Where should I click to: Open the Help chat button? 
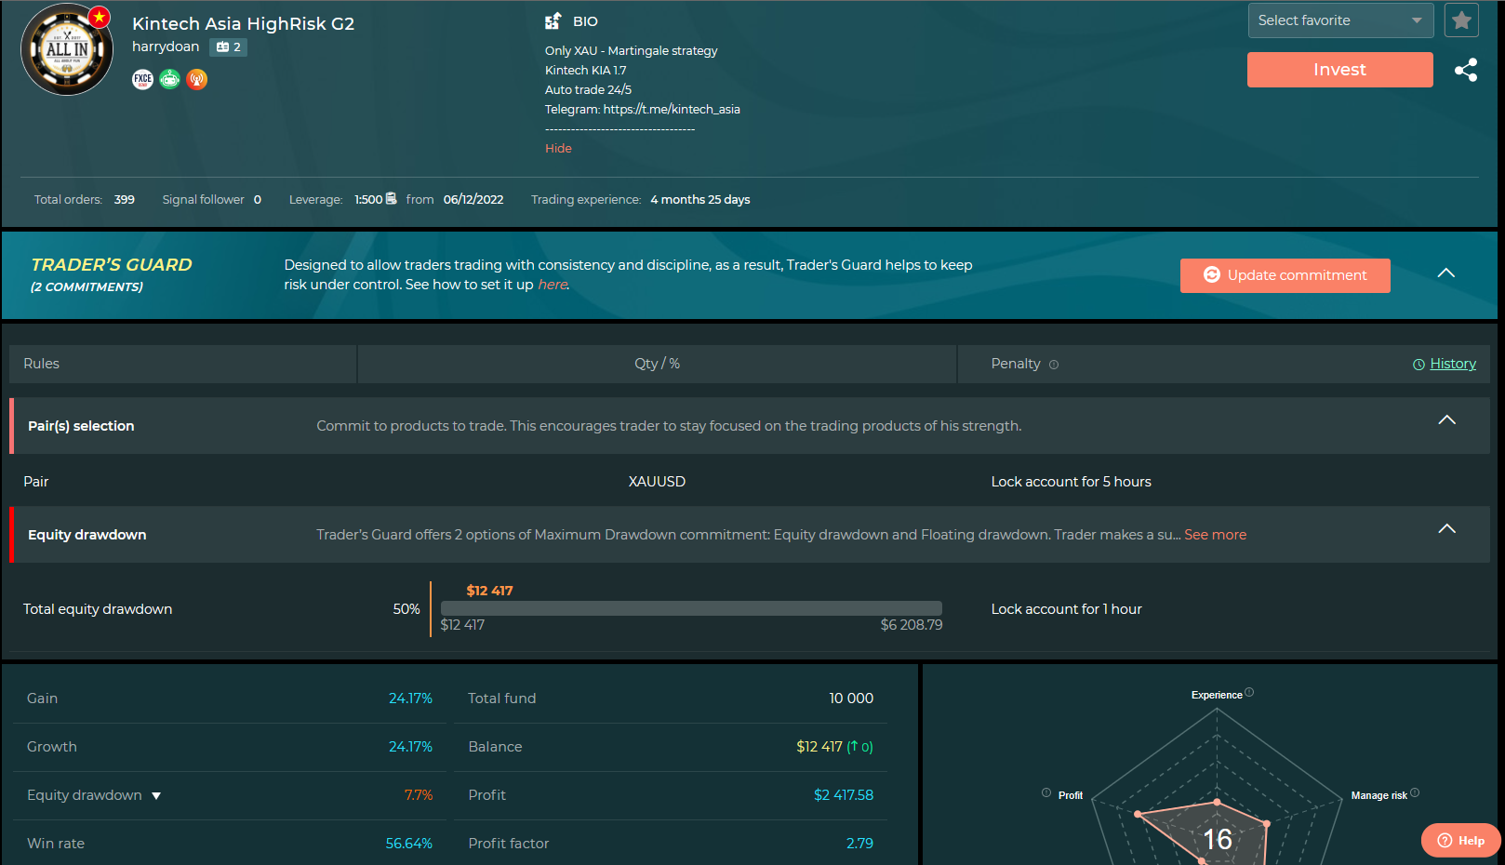tap(1461, 841)
